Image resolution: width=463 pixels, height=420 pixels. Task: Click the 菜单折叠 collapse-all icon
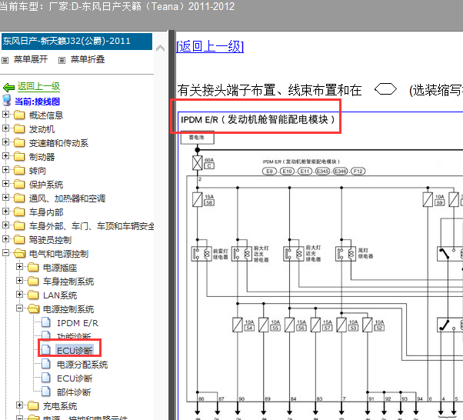click(62, 60)
